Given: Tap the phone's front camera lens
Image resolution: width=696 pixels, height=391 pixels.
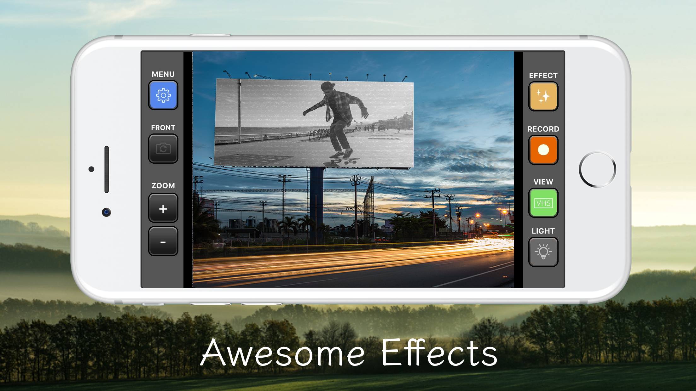Looking at the screenshot, I should (106, 212).
